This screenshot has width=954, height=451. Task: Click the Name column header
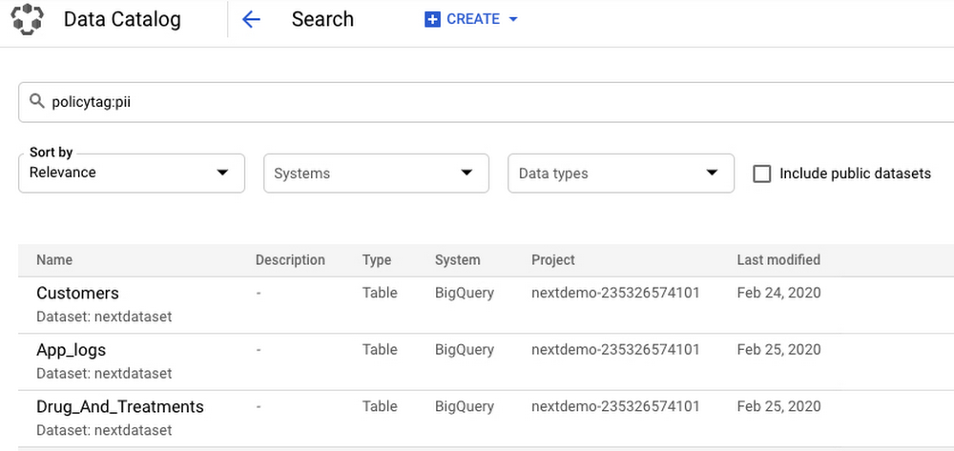pos(54,260)
